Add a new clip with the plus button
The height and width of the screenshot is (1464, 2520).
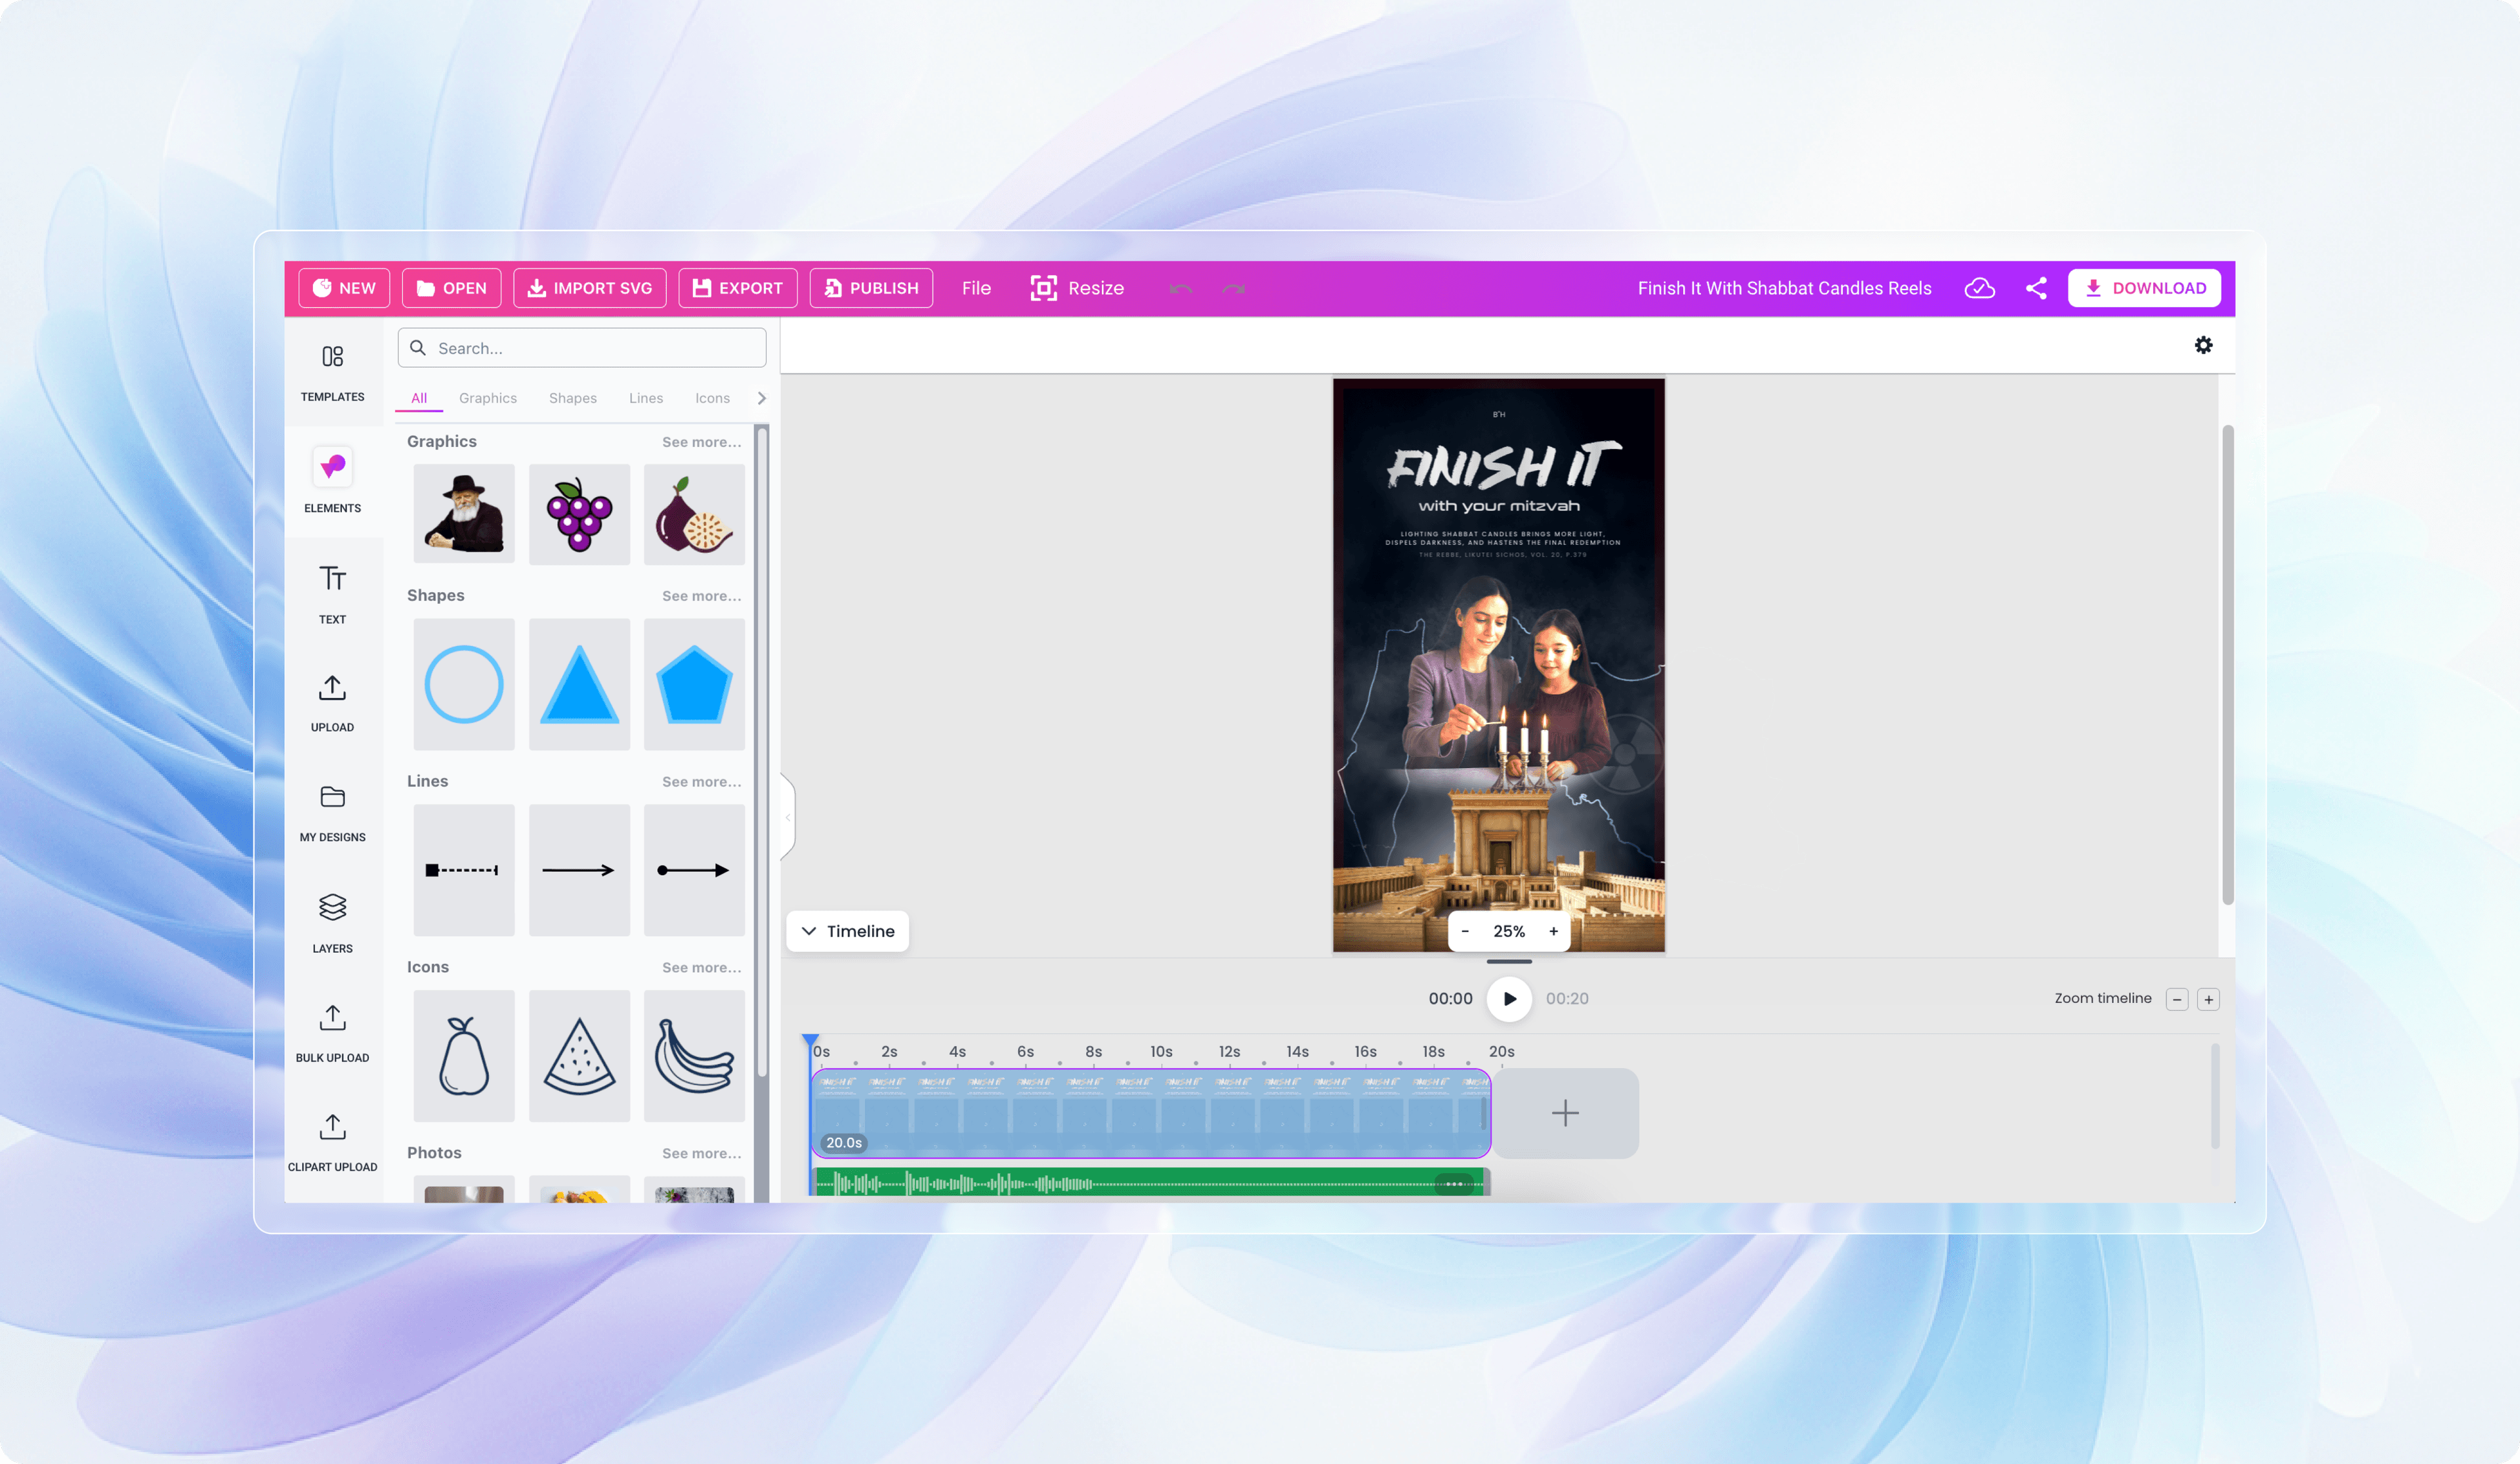pyautogui.click(x=1565, y=1113)
